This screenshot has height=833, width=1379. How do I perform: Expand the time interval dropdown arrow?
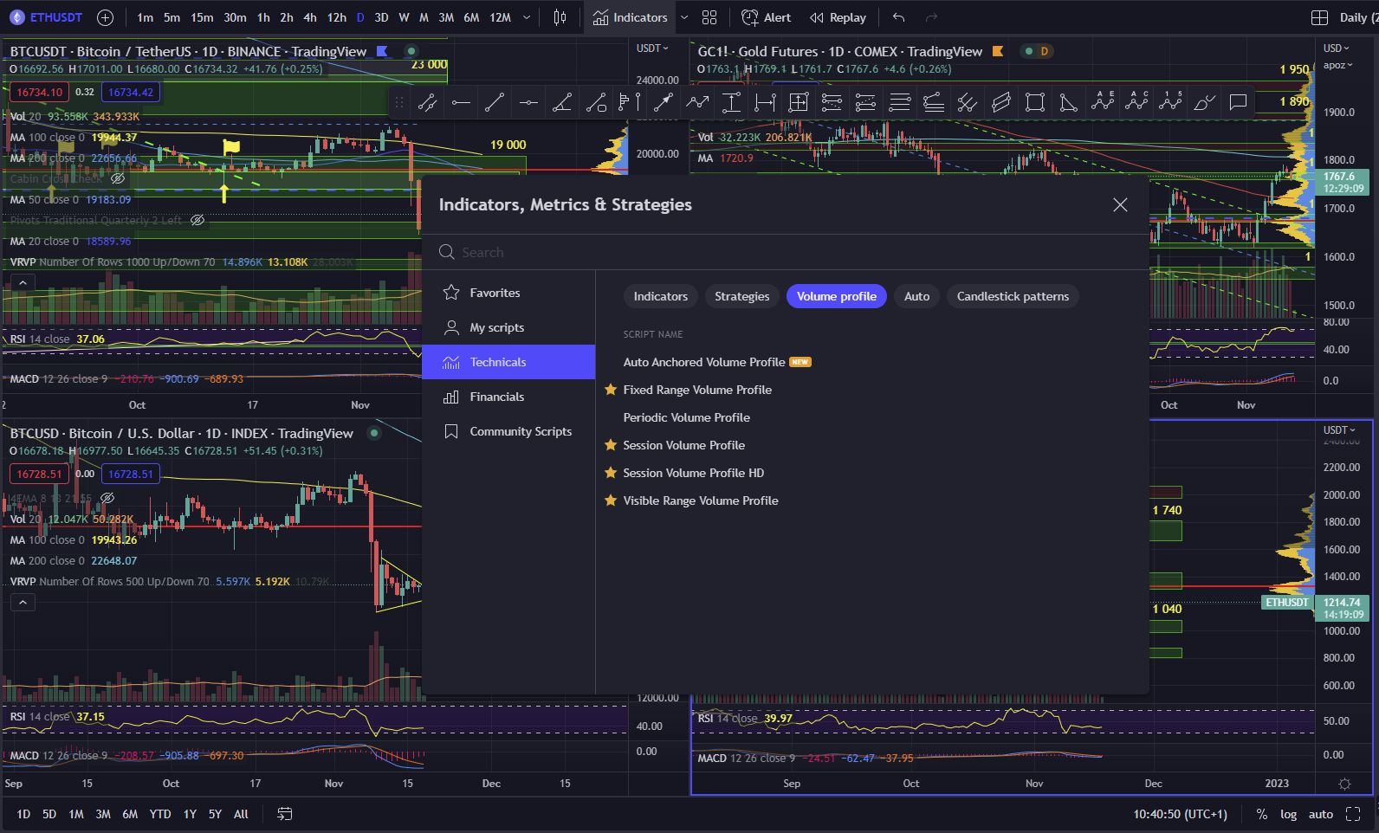click(x=526, y=17)
